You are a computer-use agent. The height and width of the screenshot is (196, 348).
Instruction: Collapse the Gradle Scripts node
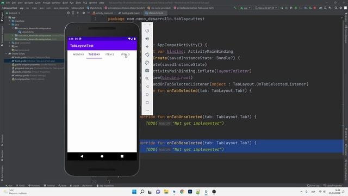click(x=6, y=53)
